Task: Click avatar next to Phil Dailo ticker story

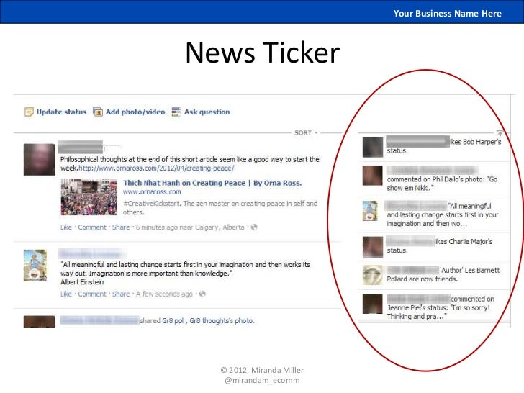Action: [x=373, y=176]
